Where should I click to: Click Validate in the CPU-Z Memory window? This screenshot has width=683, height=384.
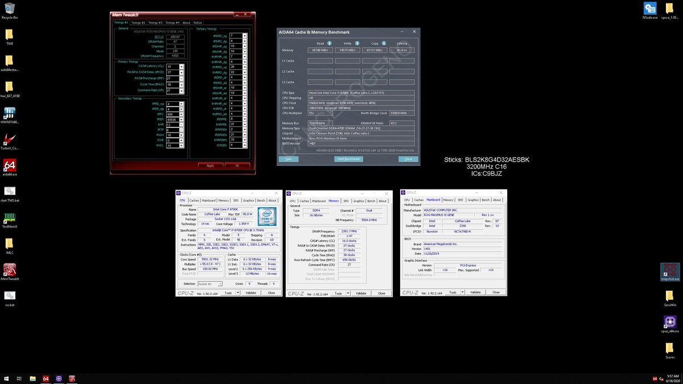361,293
